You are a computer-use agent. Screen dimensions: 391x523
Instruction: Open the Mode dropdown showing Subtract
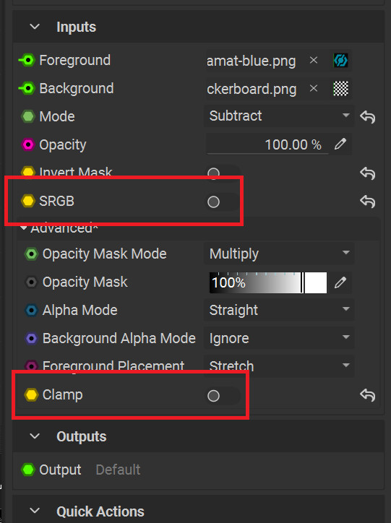pos(279,116)
